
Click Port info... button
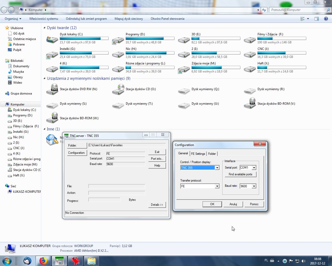coord(157,159)
